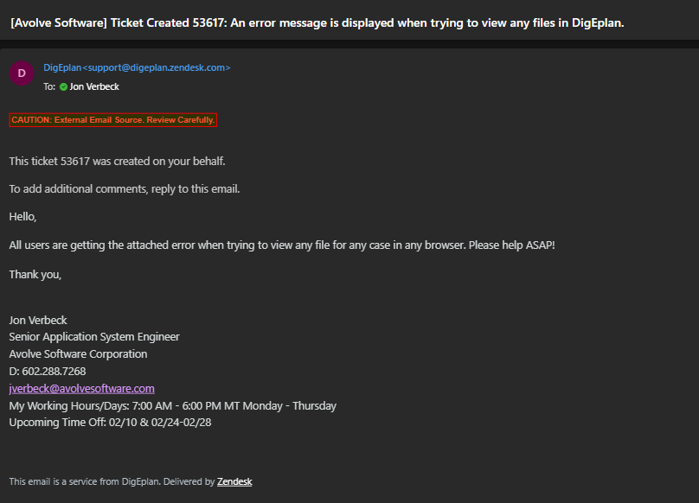Click recipient name Jon Verbeck
The width and height of the screenshot is (699, 503).
click(x=94, y=87)
